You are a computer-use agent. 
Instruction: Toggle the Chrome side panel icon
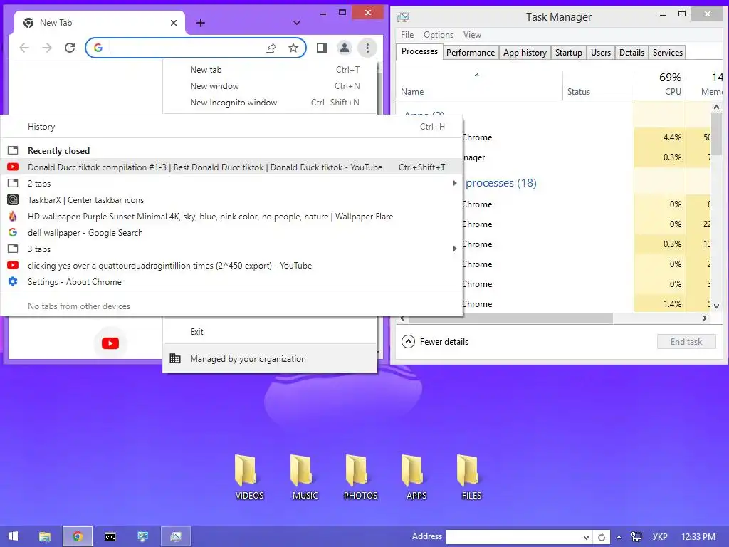click(321, 48)
